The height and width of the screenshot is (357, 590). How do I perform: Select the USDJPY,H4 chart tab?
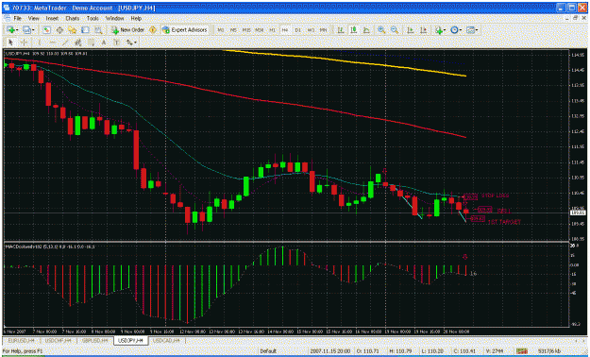click(x=130, y=340)
